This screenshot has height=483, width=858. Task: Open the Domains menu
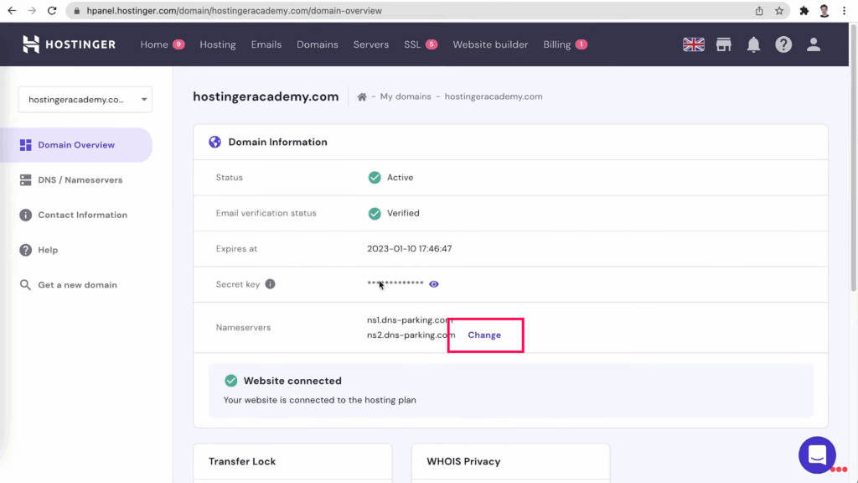(x=318, y=44)
